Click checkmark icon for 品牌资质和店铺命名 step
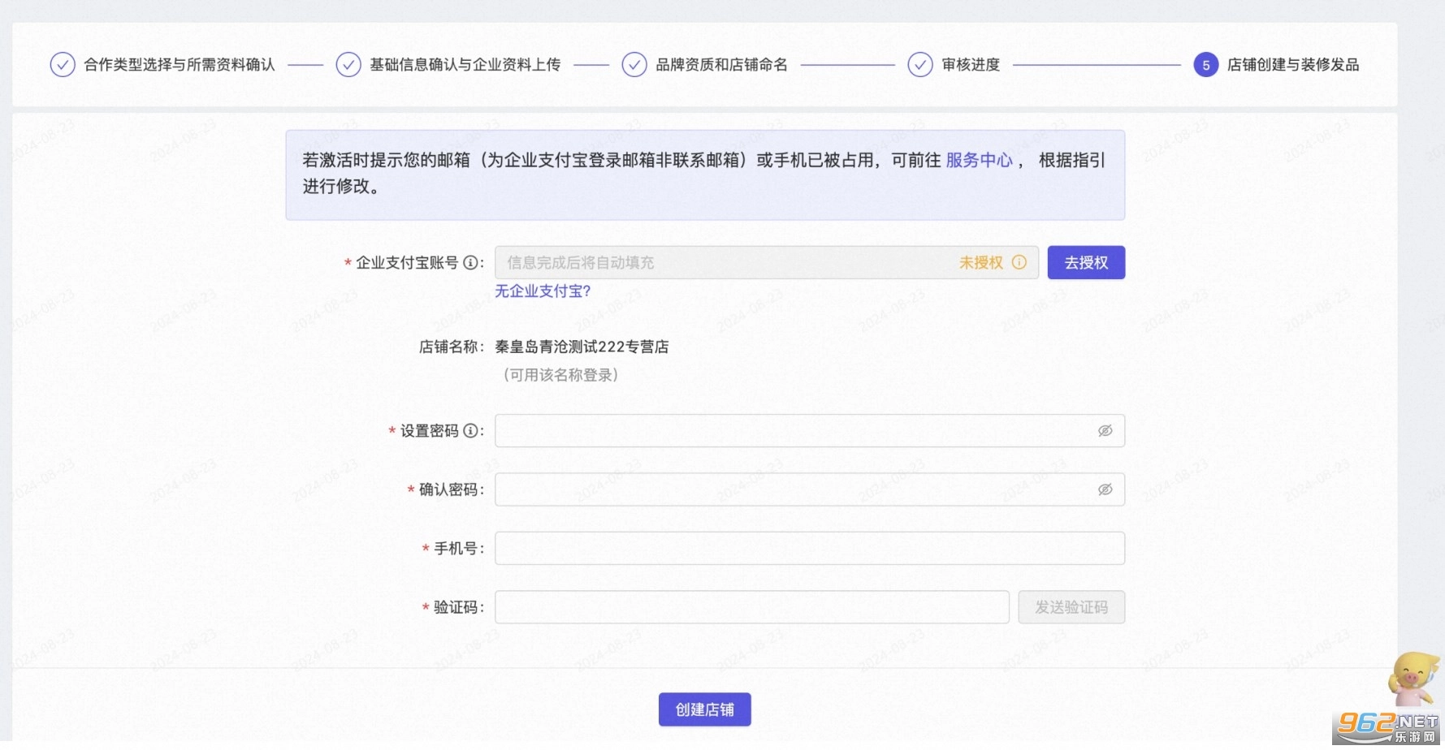Viewport: 1445px width, 750px height. coord(634,65)
